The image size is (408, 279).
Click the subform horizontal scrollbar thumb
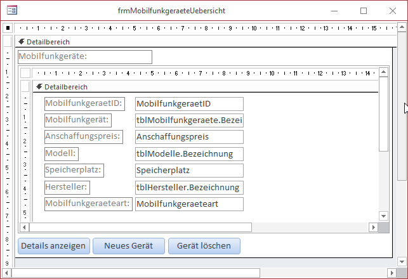click(x=140, y=227)
